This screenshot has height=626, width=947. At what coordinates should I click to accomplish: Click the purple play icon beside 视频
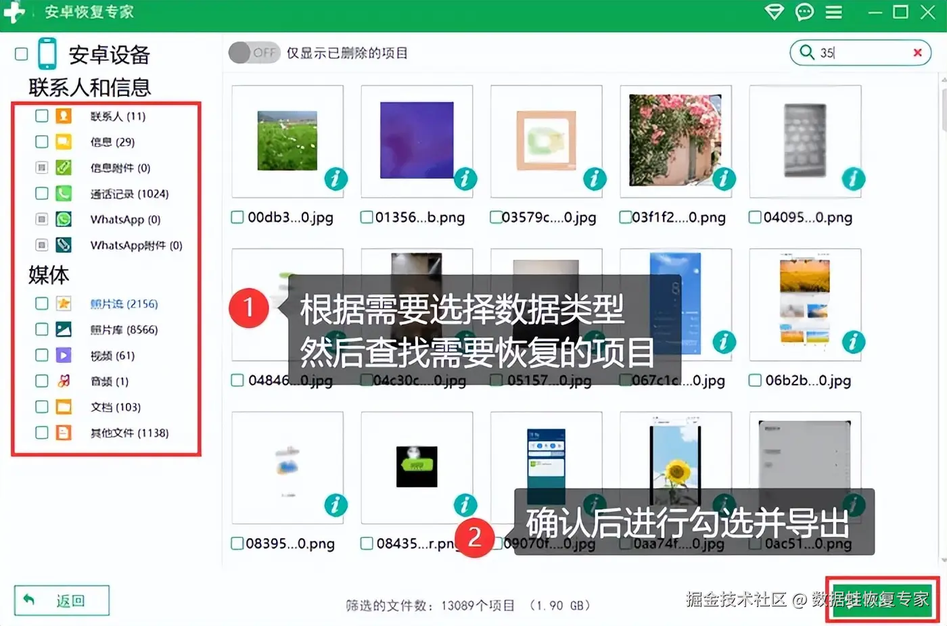[64, 355]
